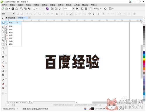Screen dimensions: 146x112
Task: Expand the application launcher dropdown
Action: (113, 9)
